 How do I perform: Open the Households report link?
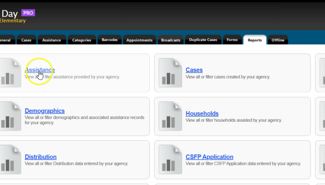202,114
